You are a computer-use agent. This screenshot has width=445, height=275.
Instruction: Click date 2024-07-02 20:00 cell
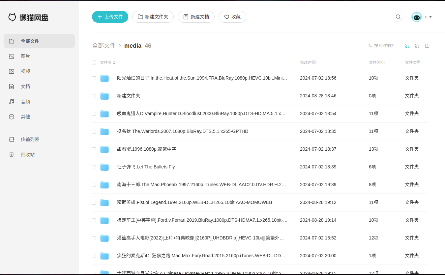318,256
